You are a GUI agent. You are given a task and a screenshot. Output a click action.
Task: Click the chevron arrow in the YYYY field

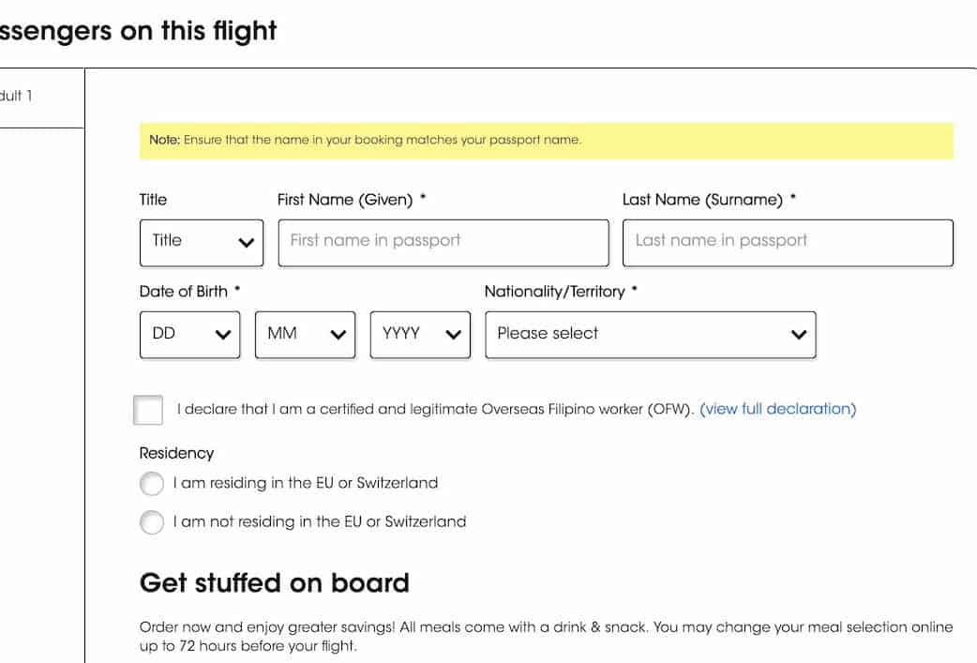(x=454, y=335)
